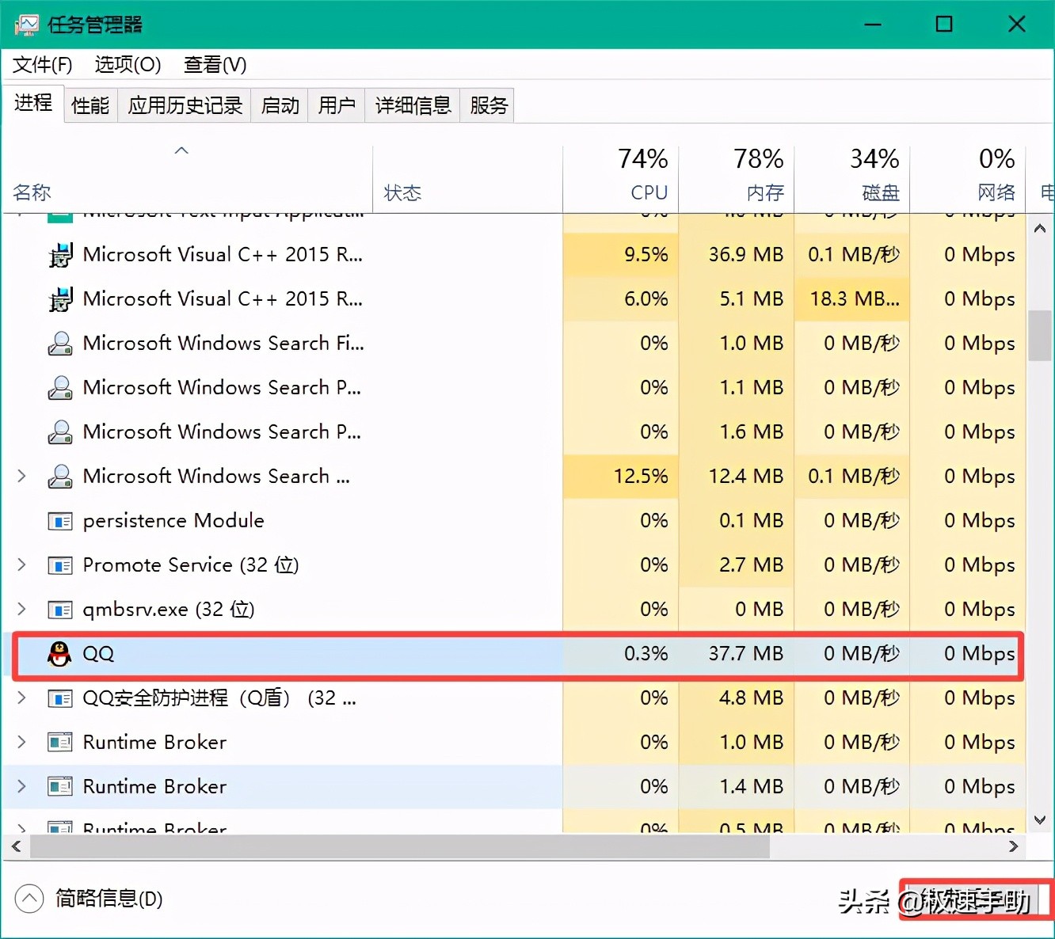
Task: Switch to the 性能 tab
Action: pyautogui.click(x=90, y=105)
